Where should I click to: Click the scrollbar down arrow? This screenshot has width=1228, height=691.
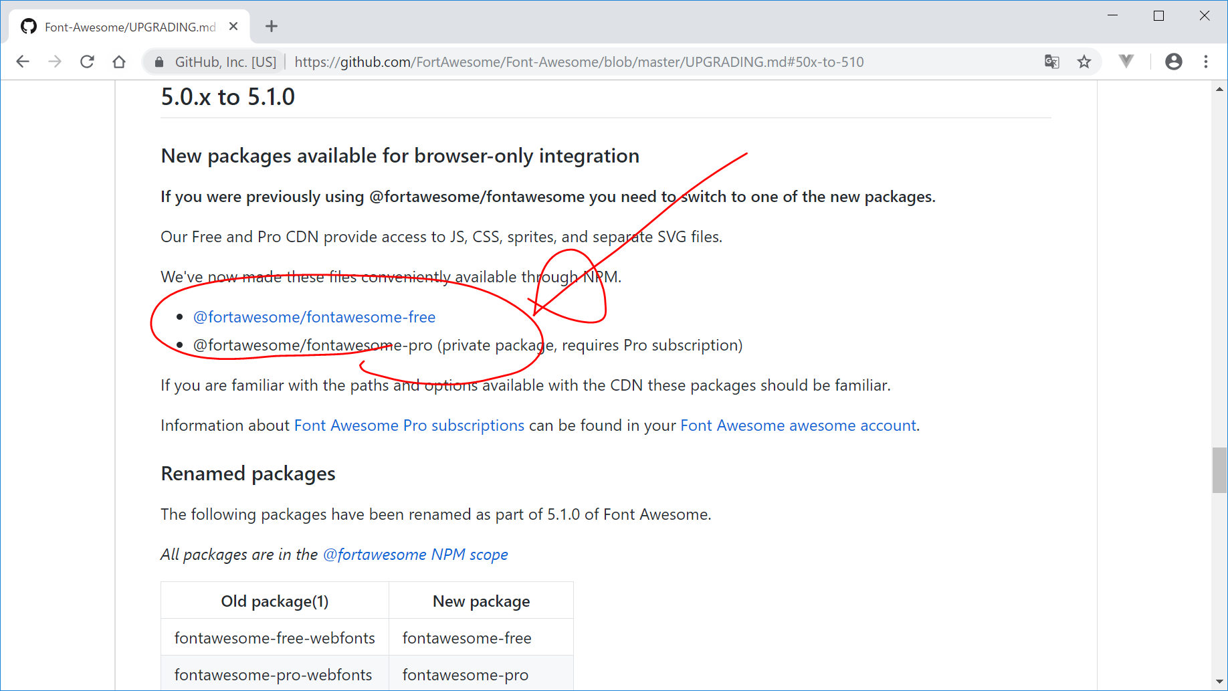coord(1219,682)
